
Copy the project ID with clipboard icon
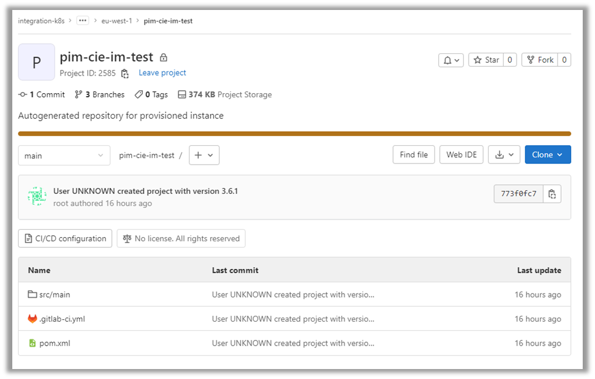125,73
